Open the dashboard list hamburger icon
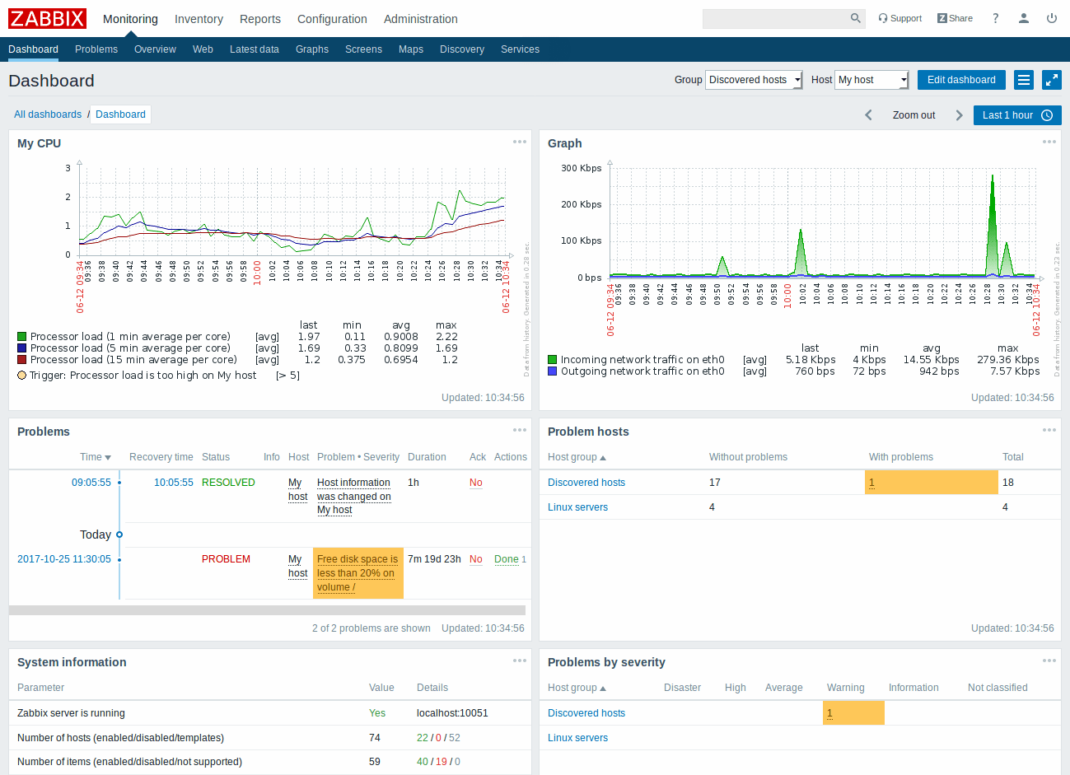 click(x=1023, y=80)
